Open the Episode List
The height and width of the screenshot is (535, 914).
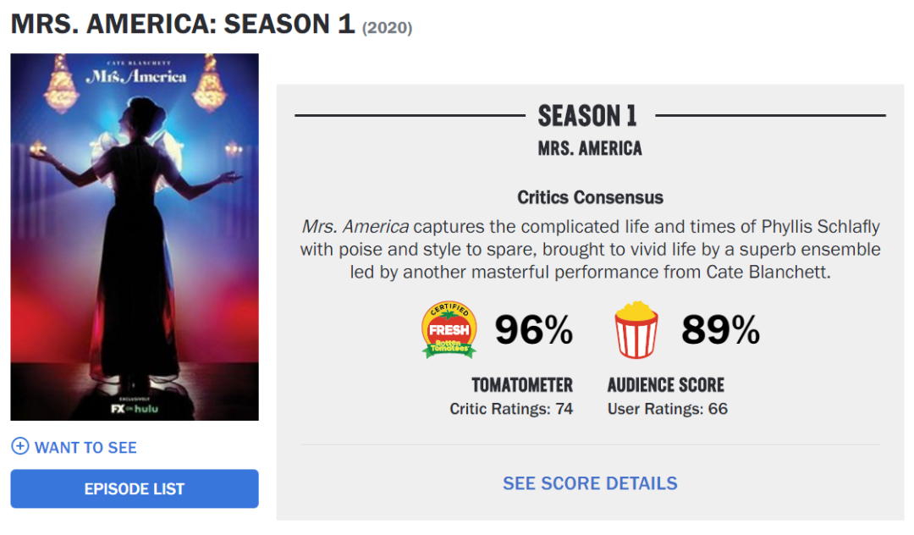[134, 488]
